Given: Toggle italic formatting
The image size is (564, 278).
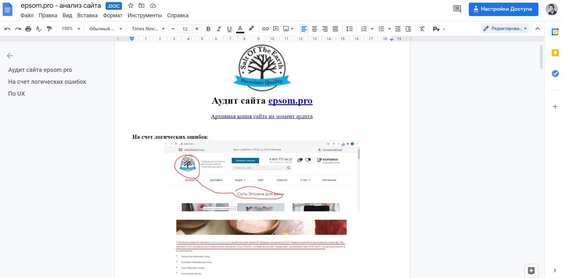Looking at the screenshot, I should (x=219, y=29).
